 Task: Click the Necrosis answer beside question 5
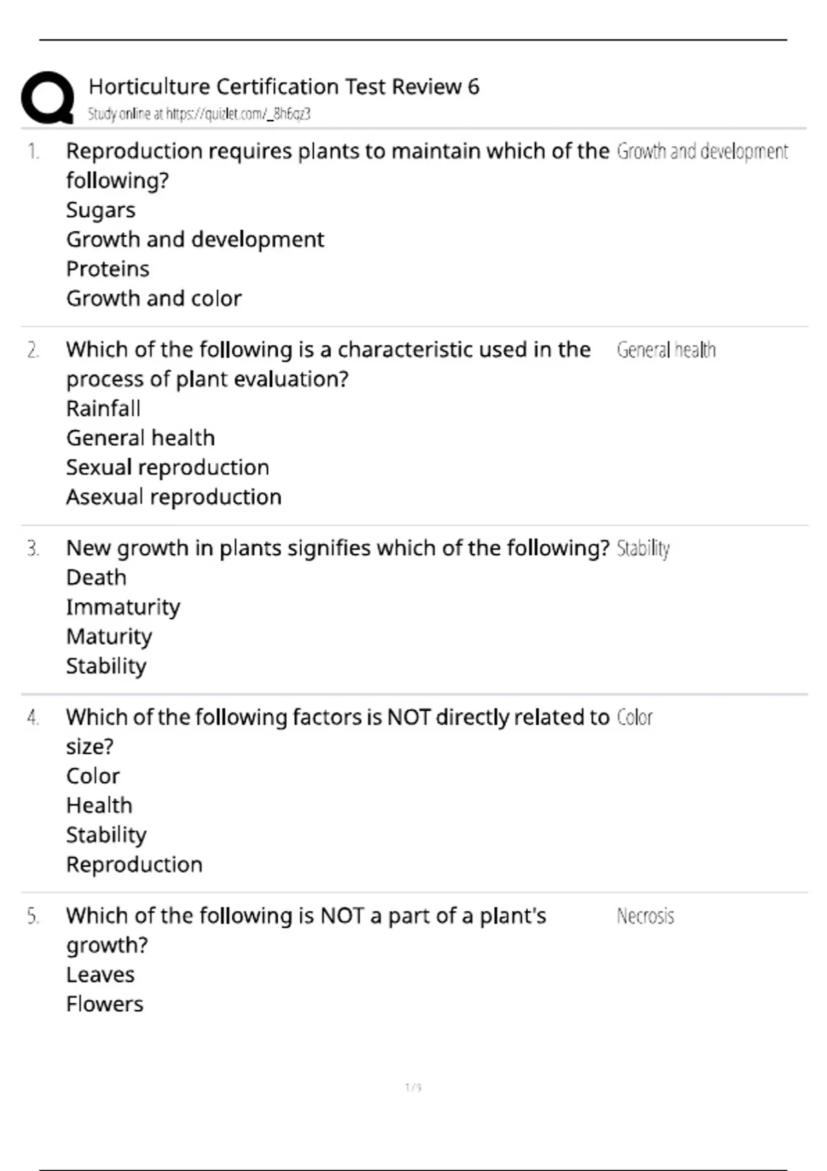click(x=645, y=917)
